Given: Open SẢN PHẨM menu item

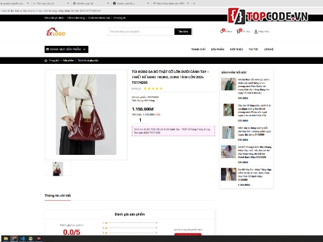Looking at the screenshot, I should (x=218, y=49).
